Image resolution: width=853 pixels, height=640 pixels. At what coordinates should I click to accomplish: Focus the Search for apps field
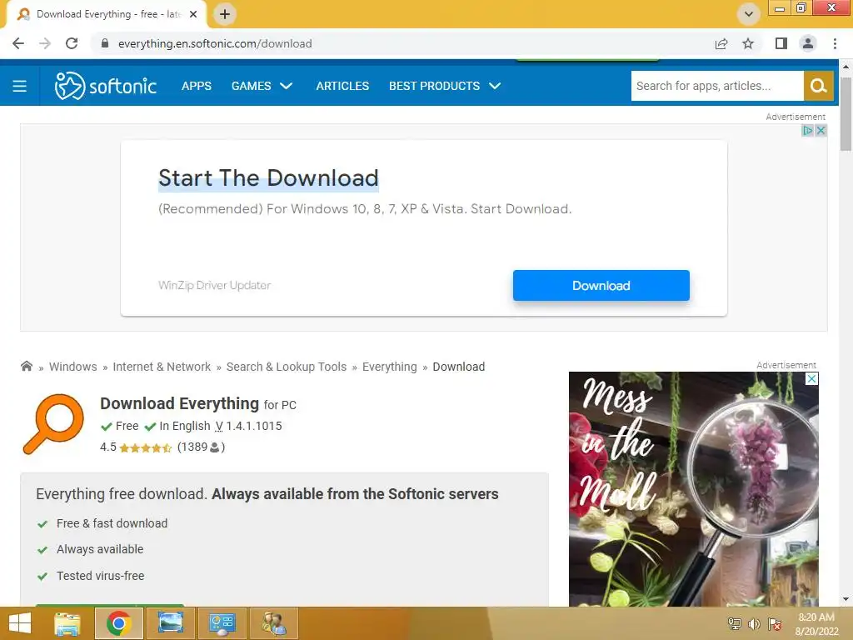coord(717,86)
